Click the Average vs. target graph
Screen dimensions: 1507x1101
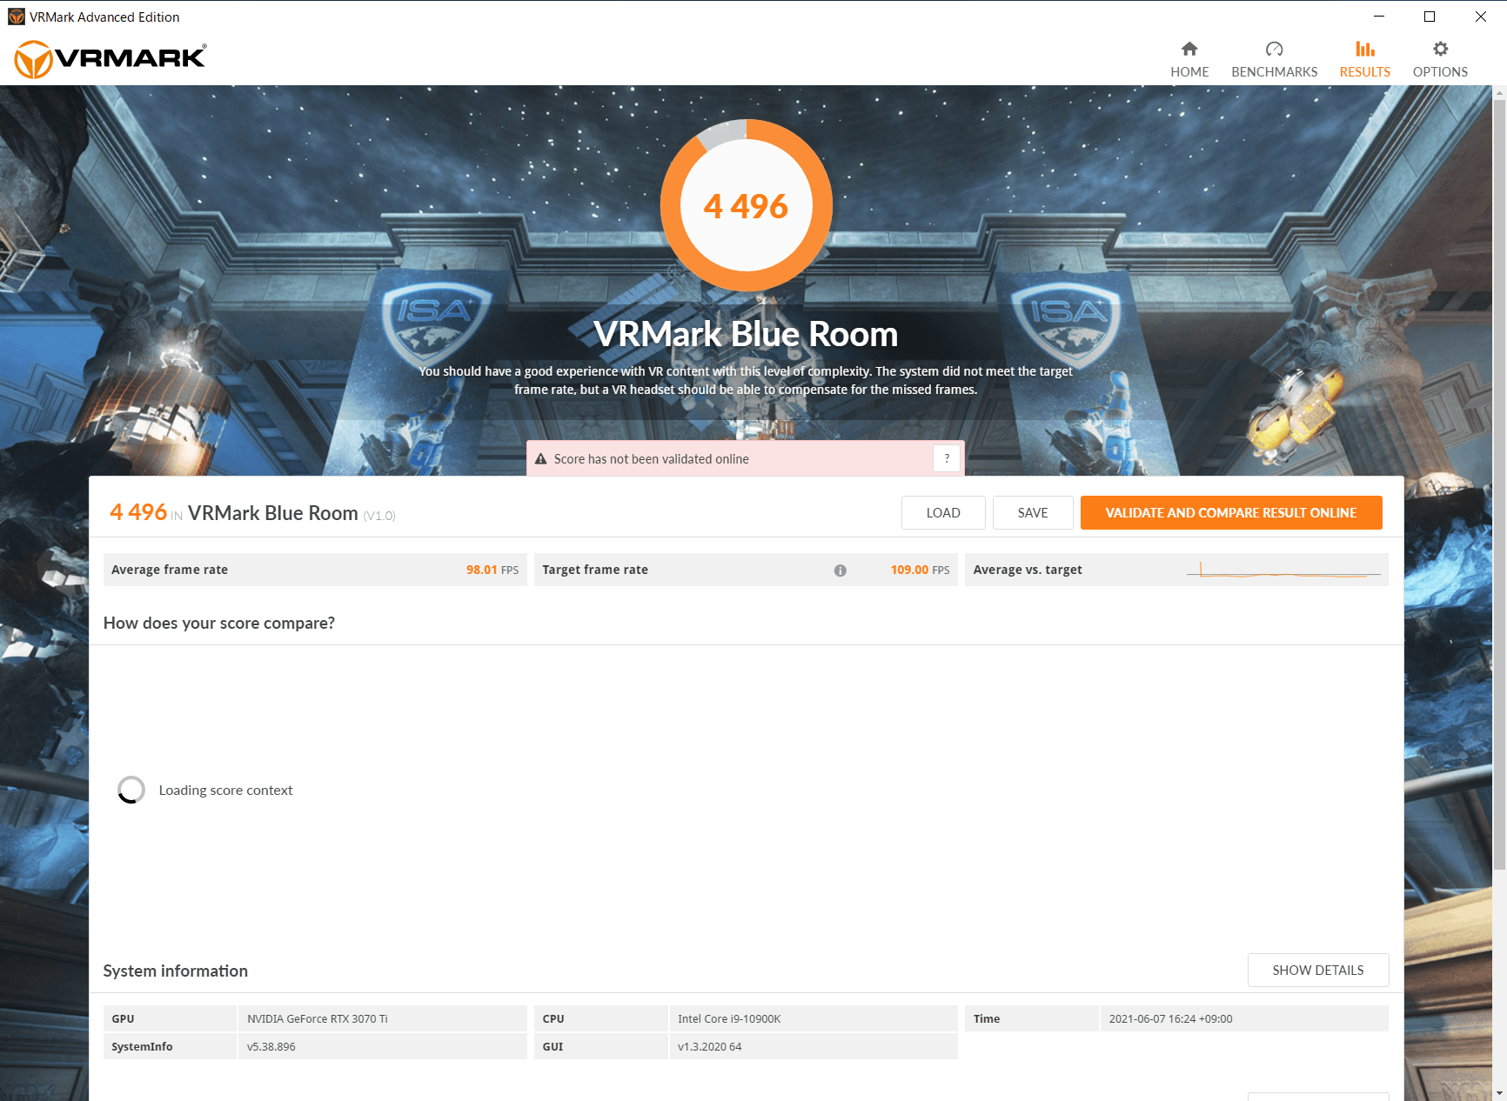pyautogui.click(x=1283, y=571)
